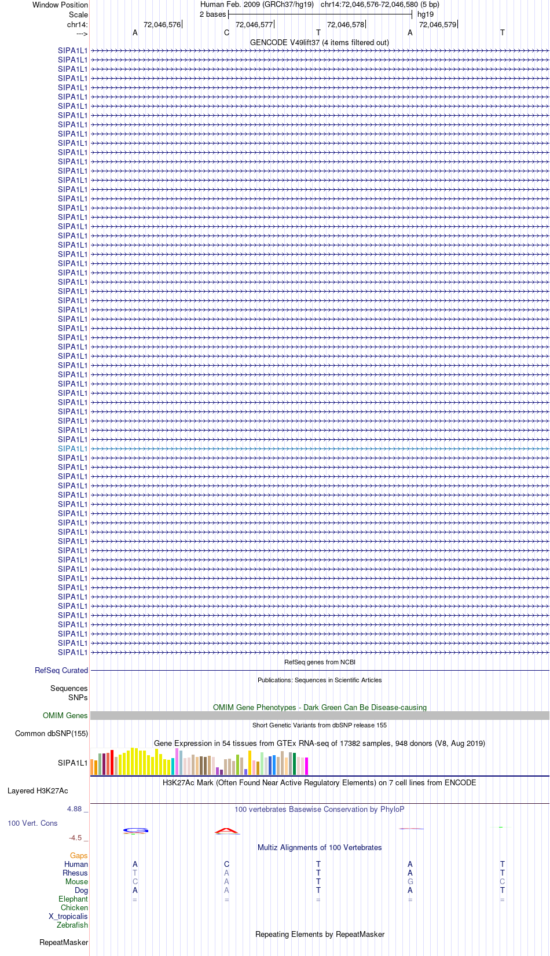550x956 pixels.
Task: Click the '100 Vert. Cons' track label
Action: (x=32, y=823)
